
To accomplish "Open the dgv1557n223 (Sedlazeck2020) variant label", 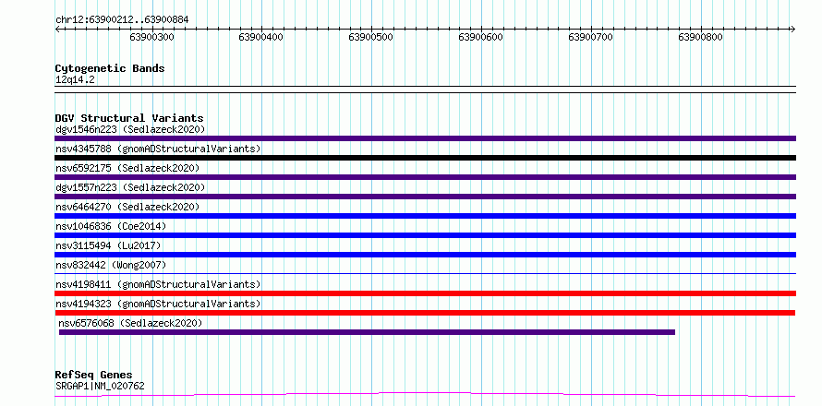I will (130, 187).
